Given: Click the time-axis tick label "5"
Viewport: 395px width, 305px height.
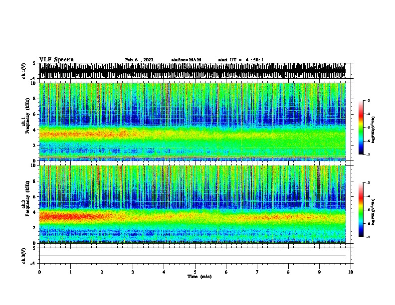Looking at the screenshot, I should click(x=195, y=272).
